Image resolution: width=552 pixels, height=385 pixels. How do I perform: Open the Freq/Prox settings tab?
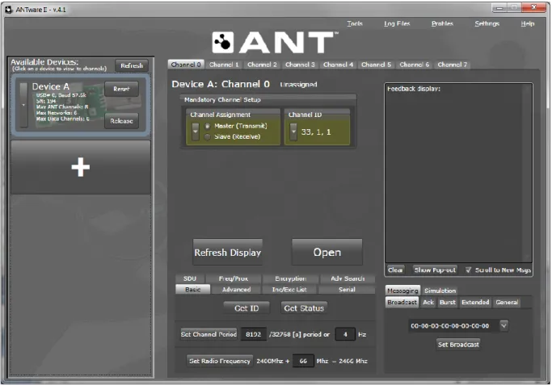point(233,278)
